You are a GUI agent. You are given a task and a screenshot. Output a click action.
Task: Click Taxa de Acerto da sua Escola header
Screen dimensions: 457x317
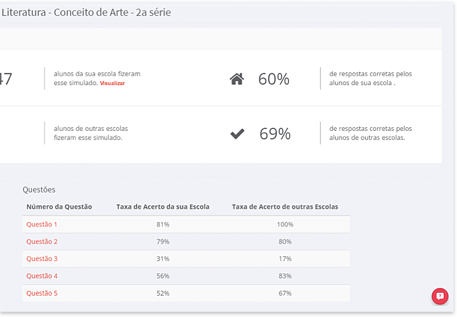point(163,207)
